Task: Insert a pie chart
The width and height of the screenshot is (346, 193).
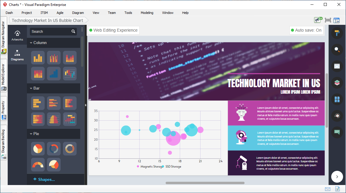Action: click(x=38, y=149)
